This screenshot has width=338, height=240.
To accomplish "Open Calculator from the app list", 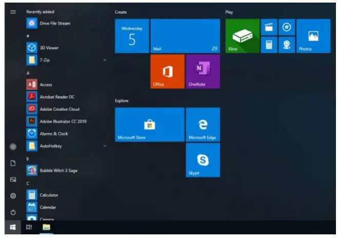I will click(66, 195).
